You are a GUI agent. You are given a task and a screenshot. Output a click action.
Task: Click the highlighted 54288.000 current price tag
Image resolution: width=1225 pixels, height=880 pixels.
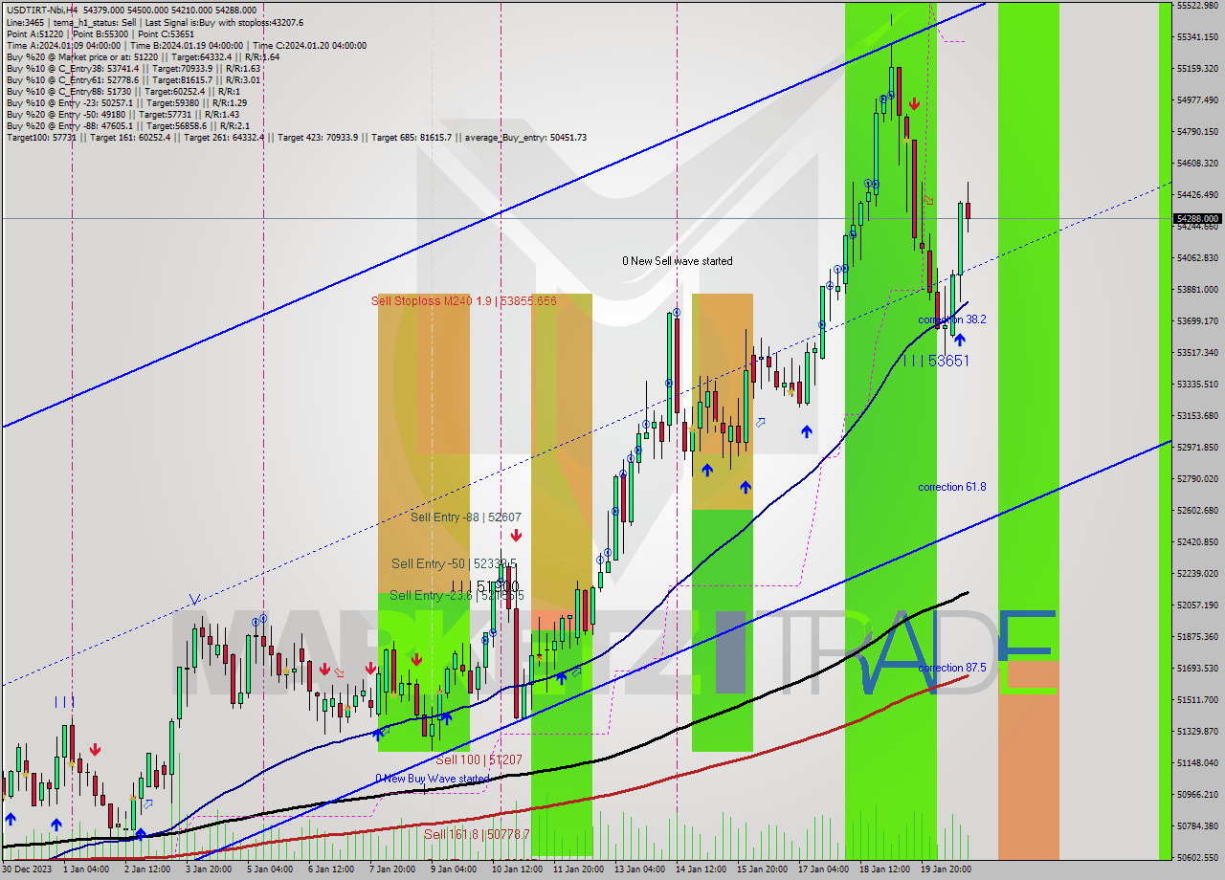1197,218
